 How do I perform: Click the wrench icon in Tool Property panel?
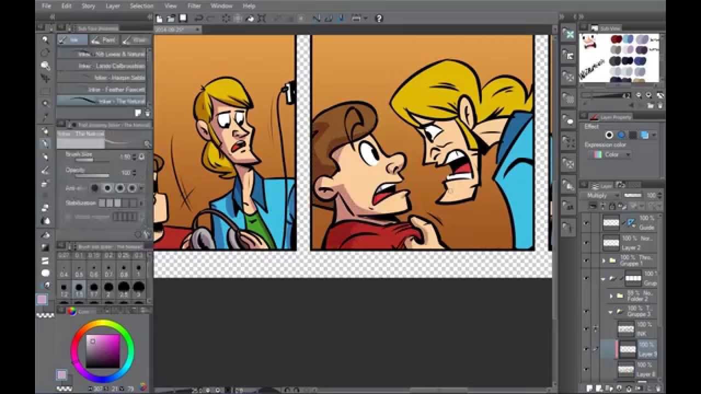pyautogui.click(x=147, y=234)
